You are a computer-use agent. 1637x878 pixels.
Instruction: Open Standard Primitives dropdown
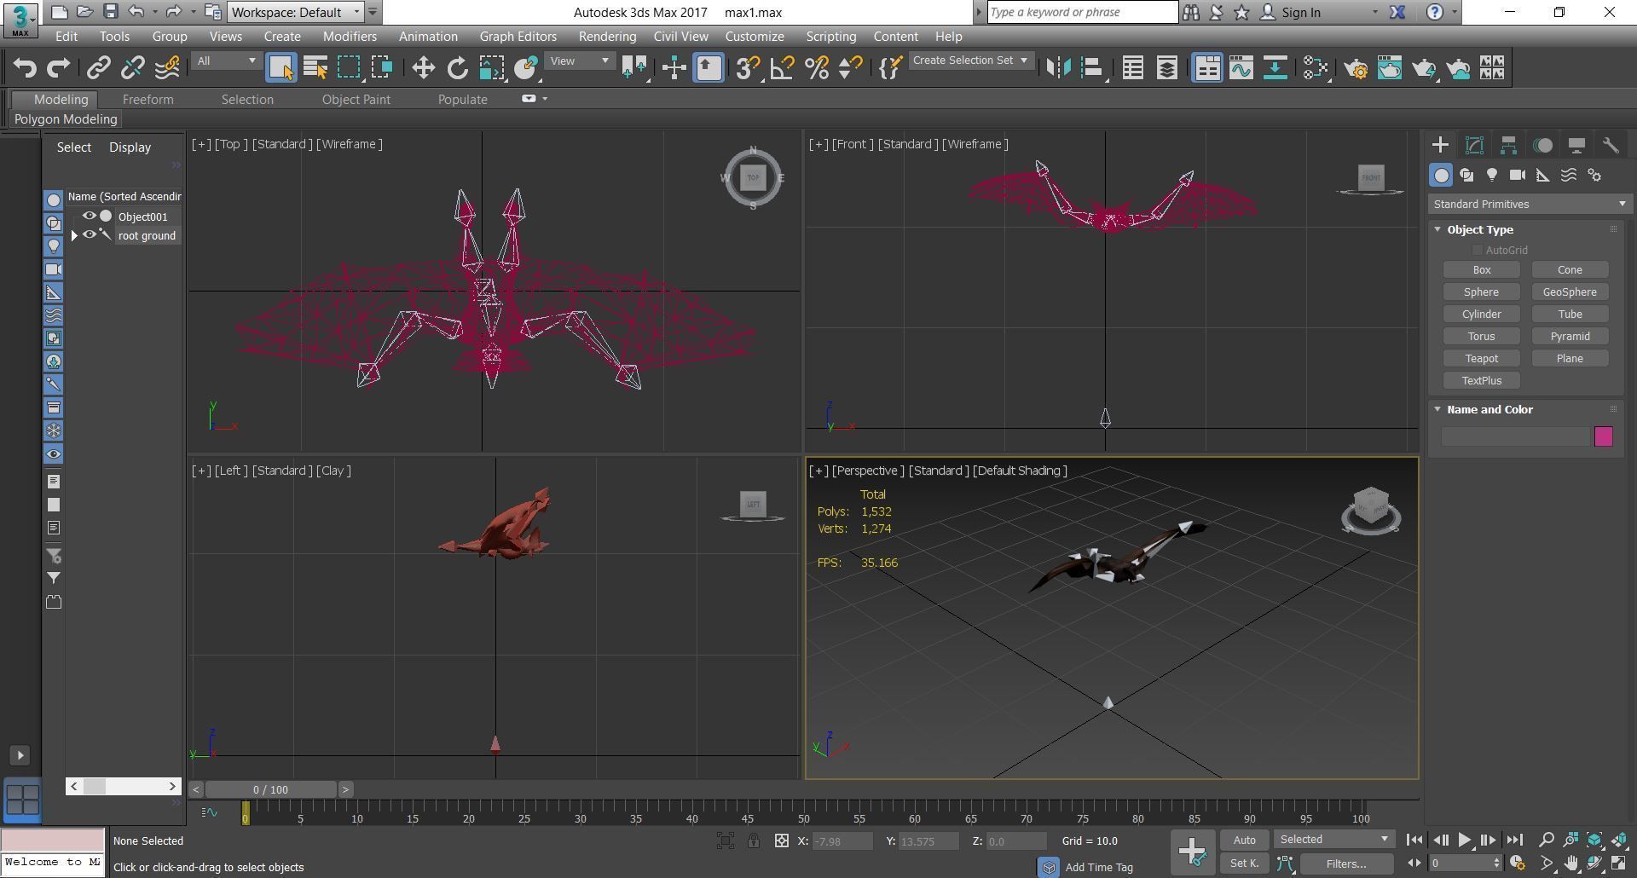coord(1530,205)
